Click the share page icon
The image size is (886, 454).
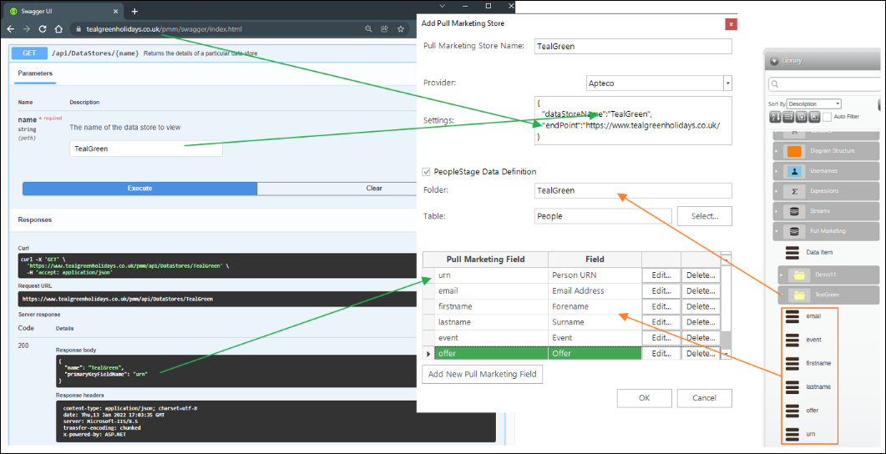click(385, 29)
